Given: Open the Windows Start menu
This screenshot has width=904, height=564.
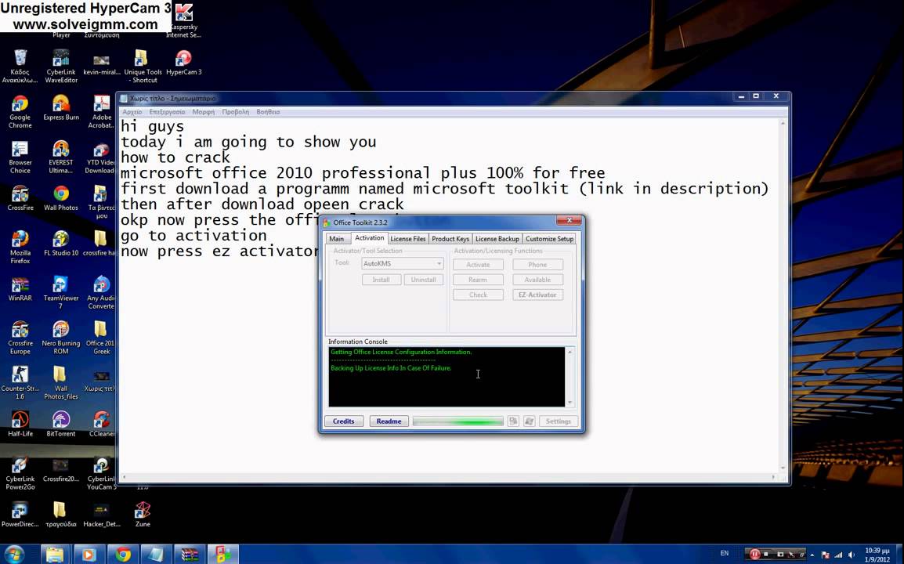Looking at the screenshot, I should tap(14, 554).
